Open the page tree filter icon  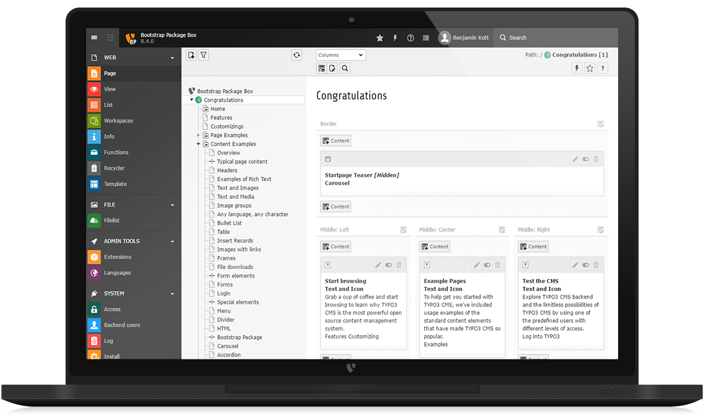[204, 55]
